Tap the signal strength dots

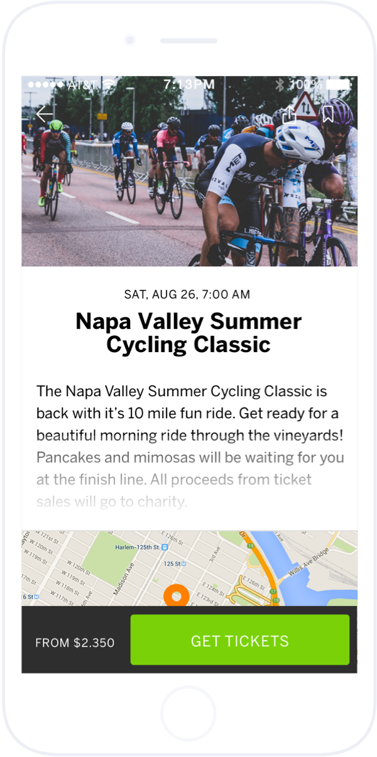pyautogui.click(x=46, y=84)
